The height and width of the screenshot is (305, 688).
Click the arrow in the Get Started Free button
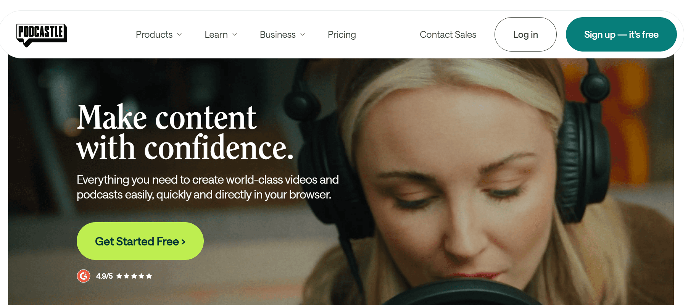(183, 242)
